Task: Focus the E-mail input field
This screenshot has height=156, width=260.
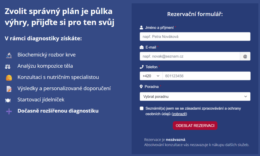Action: coord(190,56)
